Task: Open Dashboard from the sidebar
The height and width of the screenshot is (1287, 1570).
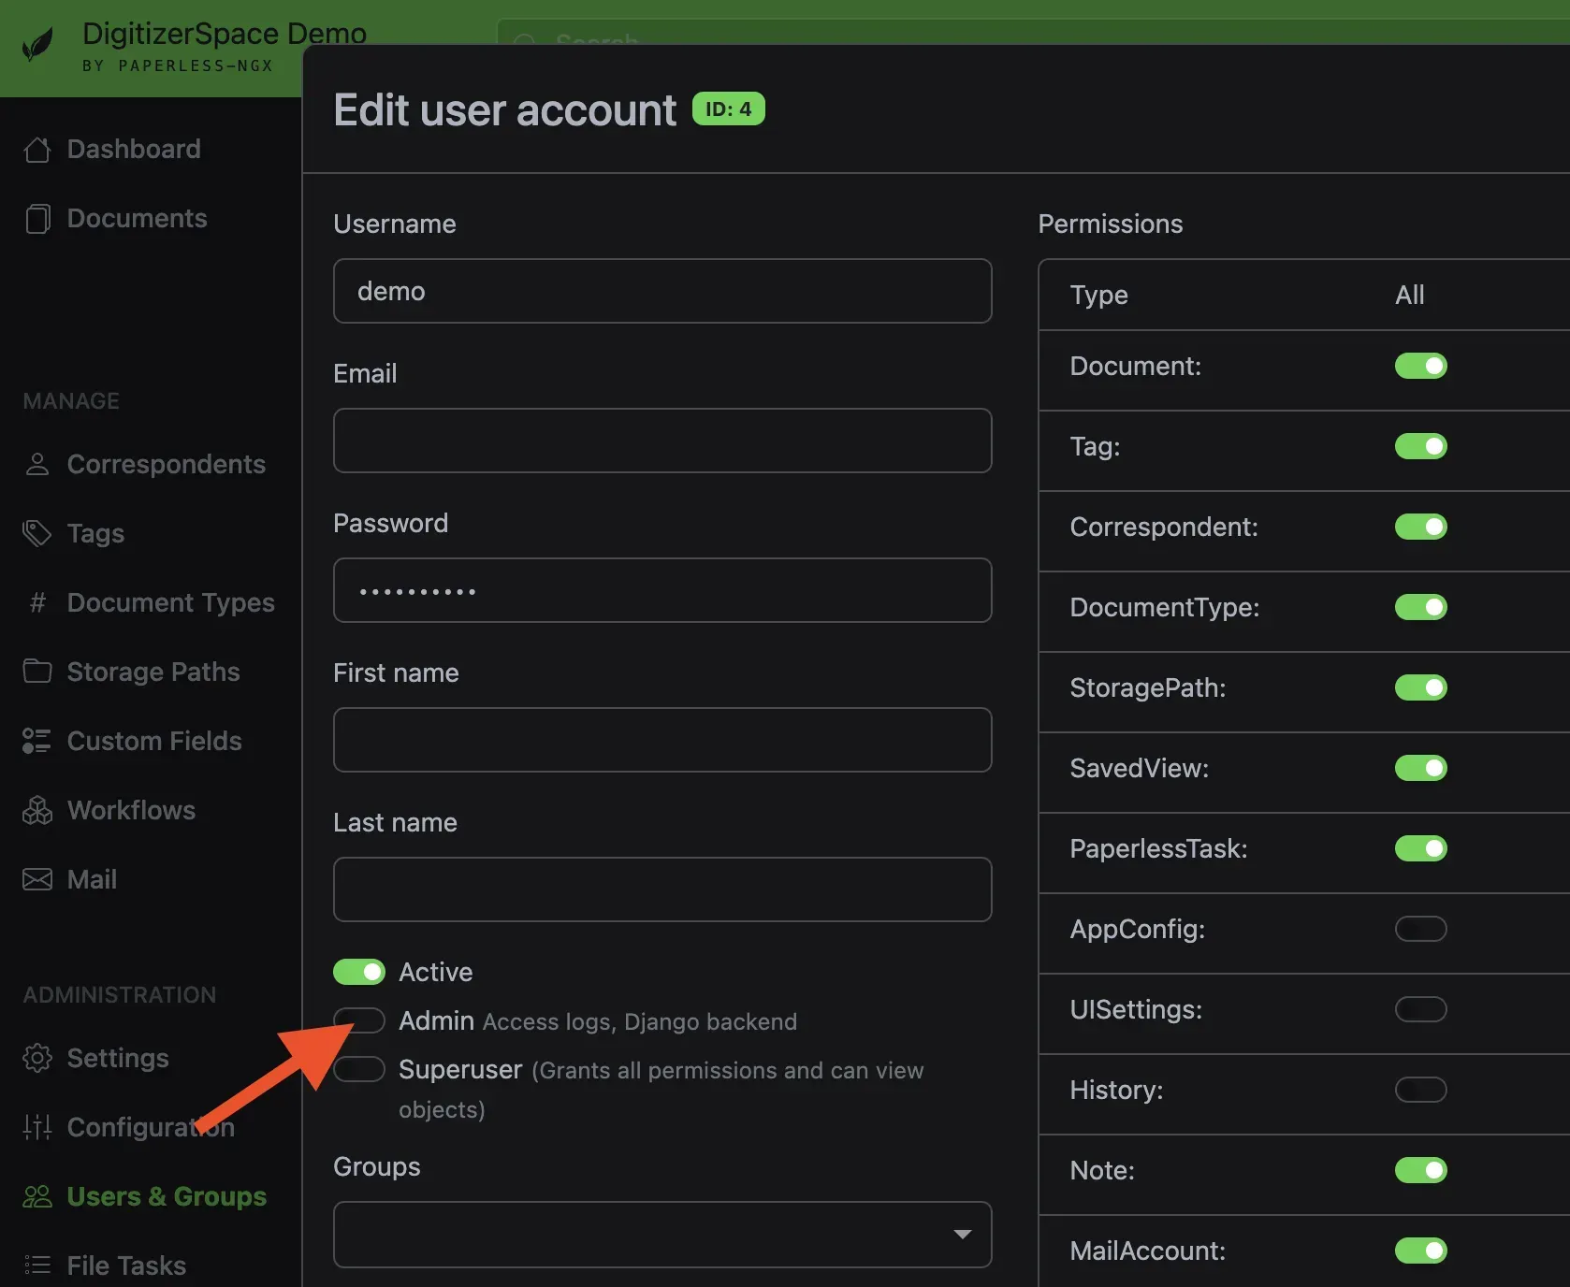Action: pyautogui.click(x=134, y=150)
